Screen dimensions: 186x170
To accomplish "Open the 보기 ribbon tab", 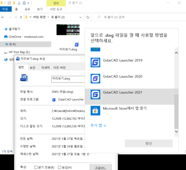I will tap(40, 9).
